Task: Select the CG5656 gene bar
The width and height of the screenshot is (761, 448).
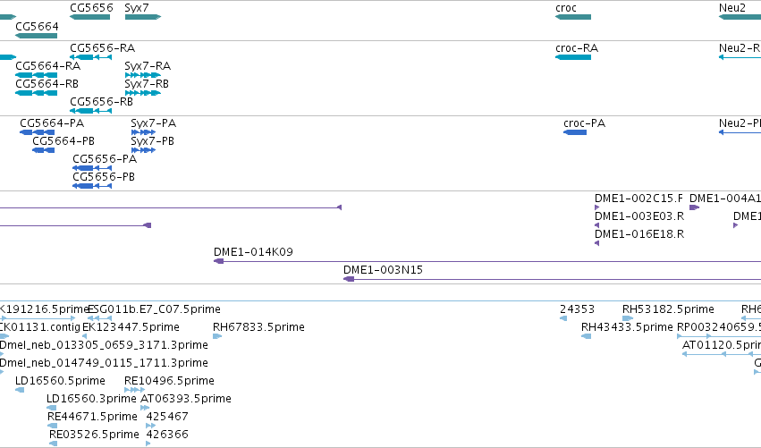Action: tap(89, 17)
